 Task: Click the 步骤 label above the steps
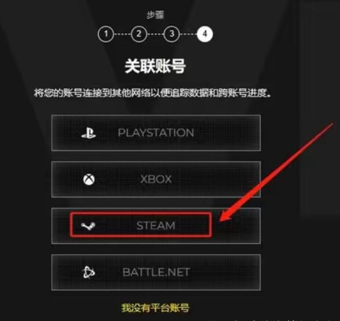(x=155, y=15)
